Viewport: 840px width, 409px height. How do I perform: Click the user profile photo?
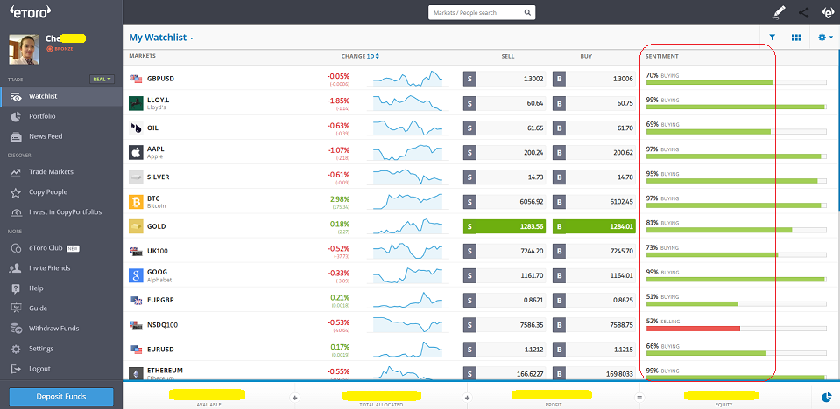[x=24, y=49]
